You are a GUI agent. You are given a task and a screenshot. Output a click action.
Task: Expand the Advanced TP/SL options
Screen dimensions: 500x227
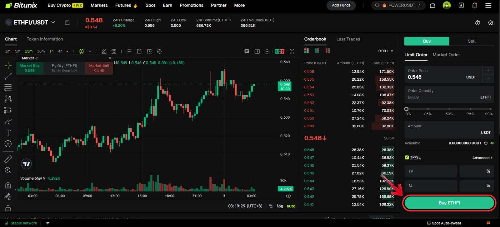pos(482,158)
